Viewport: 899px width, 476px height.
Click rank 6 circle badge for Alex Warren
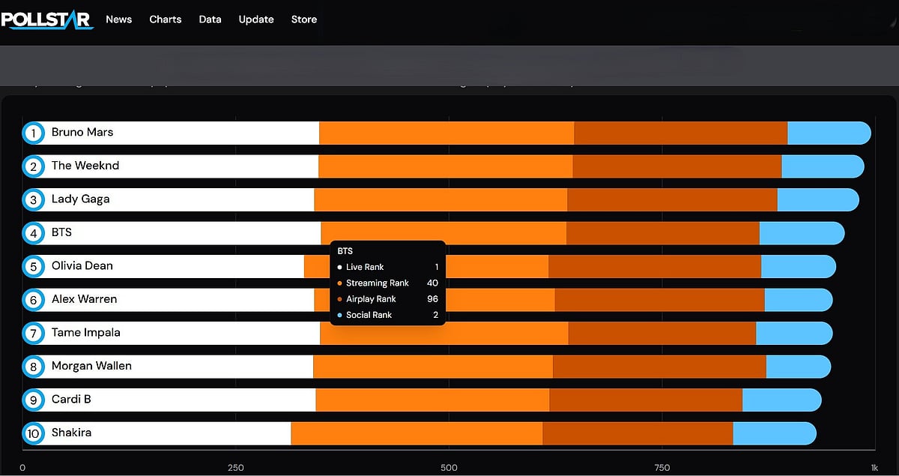[x=33, y=300]
